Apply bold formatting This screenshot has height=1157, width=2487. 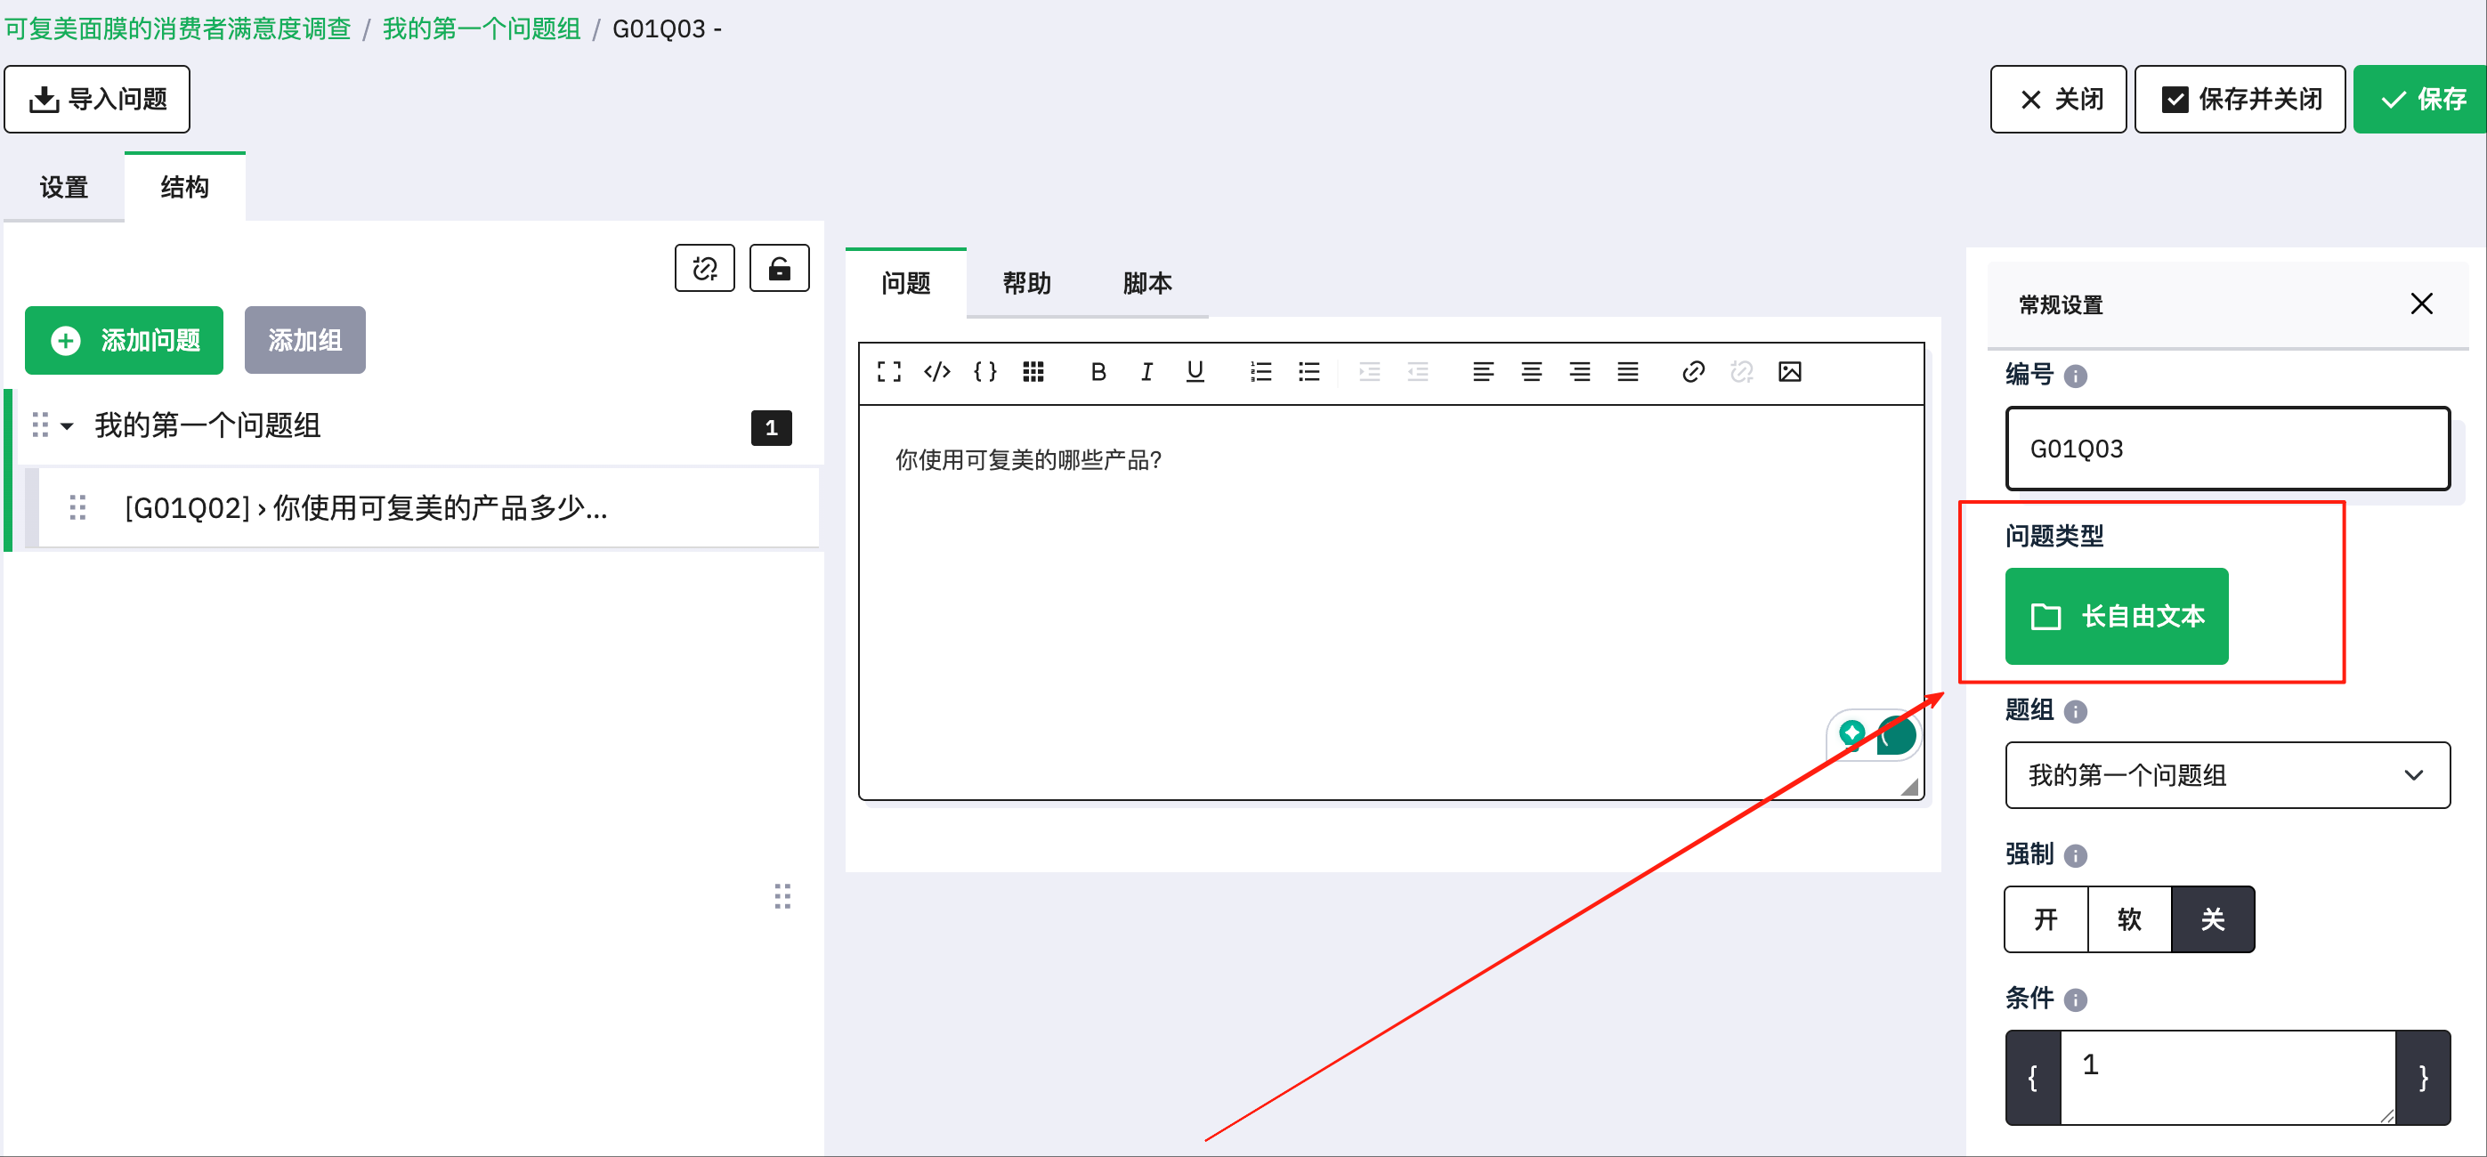click(x=1098, y=371)
